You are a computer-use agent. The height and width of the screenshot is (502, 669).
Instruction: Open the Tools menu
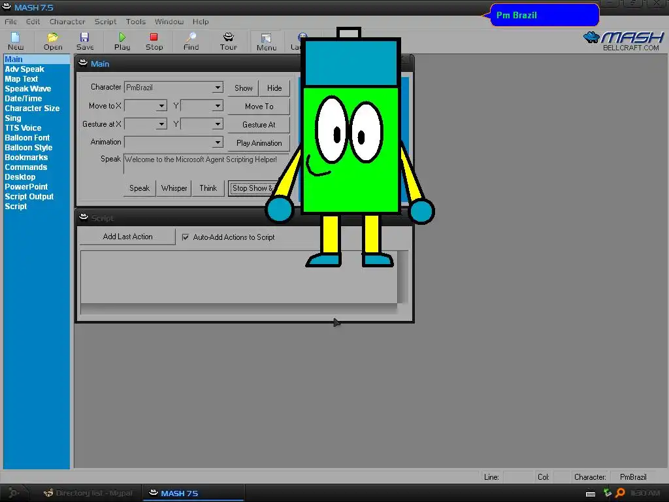(136, 22)
